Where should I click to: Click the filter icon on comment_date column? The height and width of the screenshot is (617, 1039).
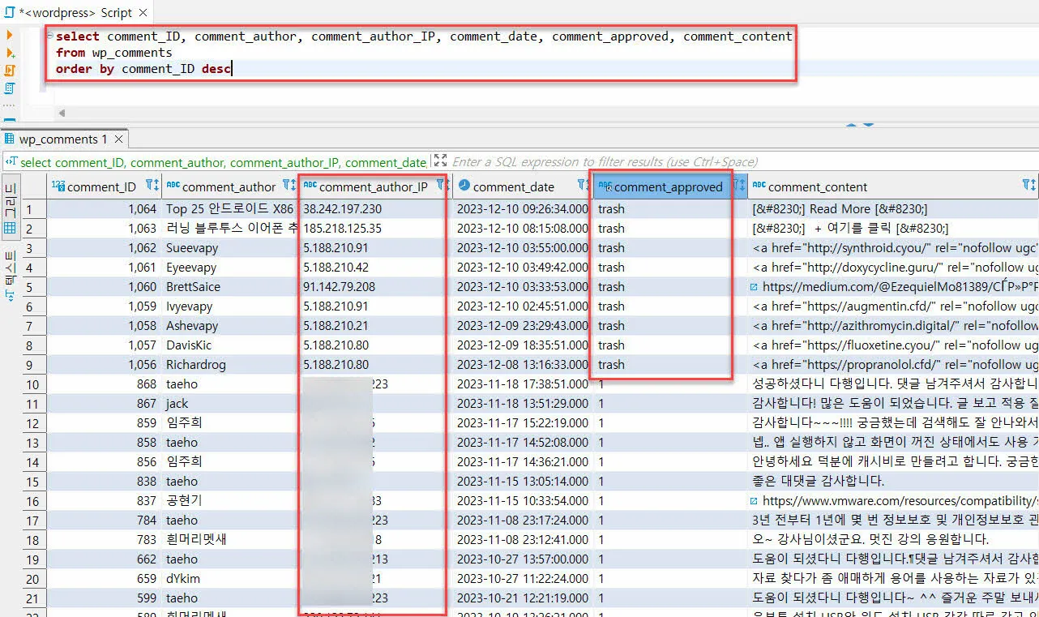pyautogui.click(x=582, y=186)
